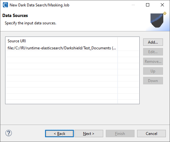Screen dimensions: 170x142
Task: Minimize the wizard window
Action: [133, 5]
